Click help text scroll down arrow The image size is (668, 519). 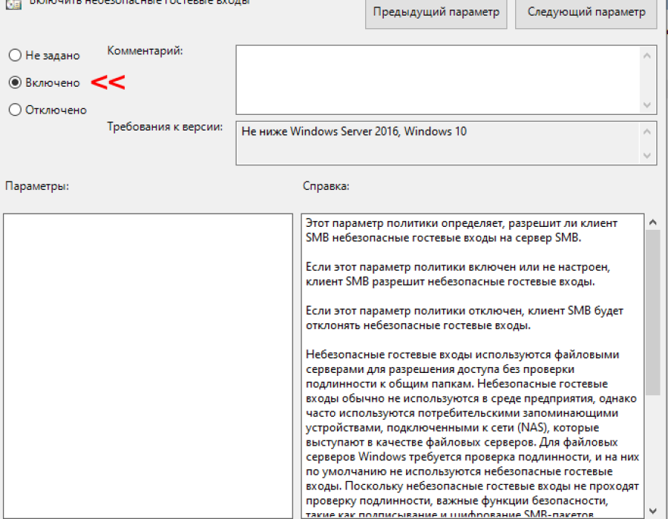click(652, 511)
